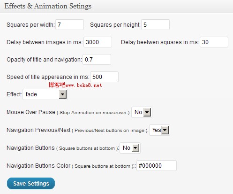Open the Effect dropdown arrow
This screenshot has width=233, height=194.
[63, 94]
